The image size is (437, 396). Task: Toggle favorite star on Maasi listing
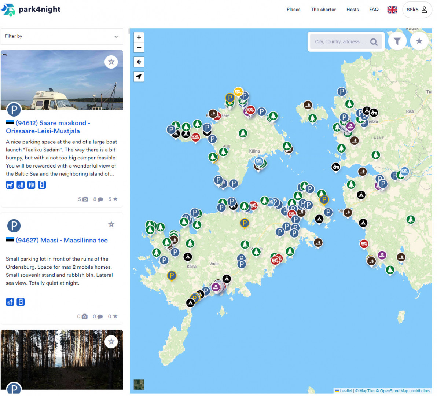coord(111,224)
